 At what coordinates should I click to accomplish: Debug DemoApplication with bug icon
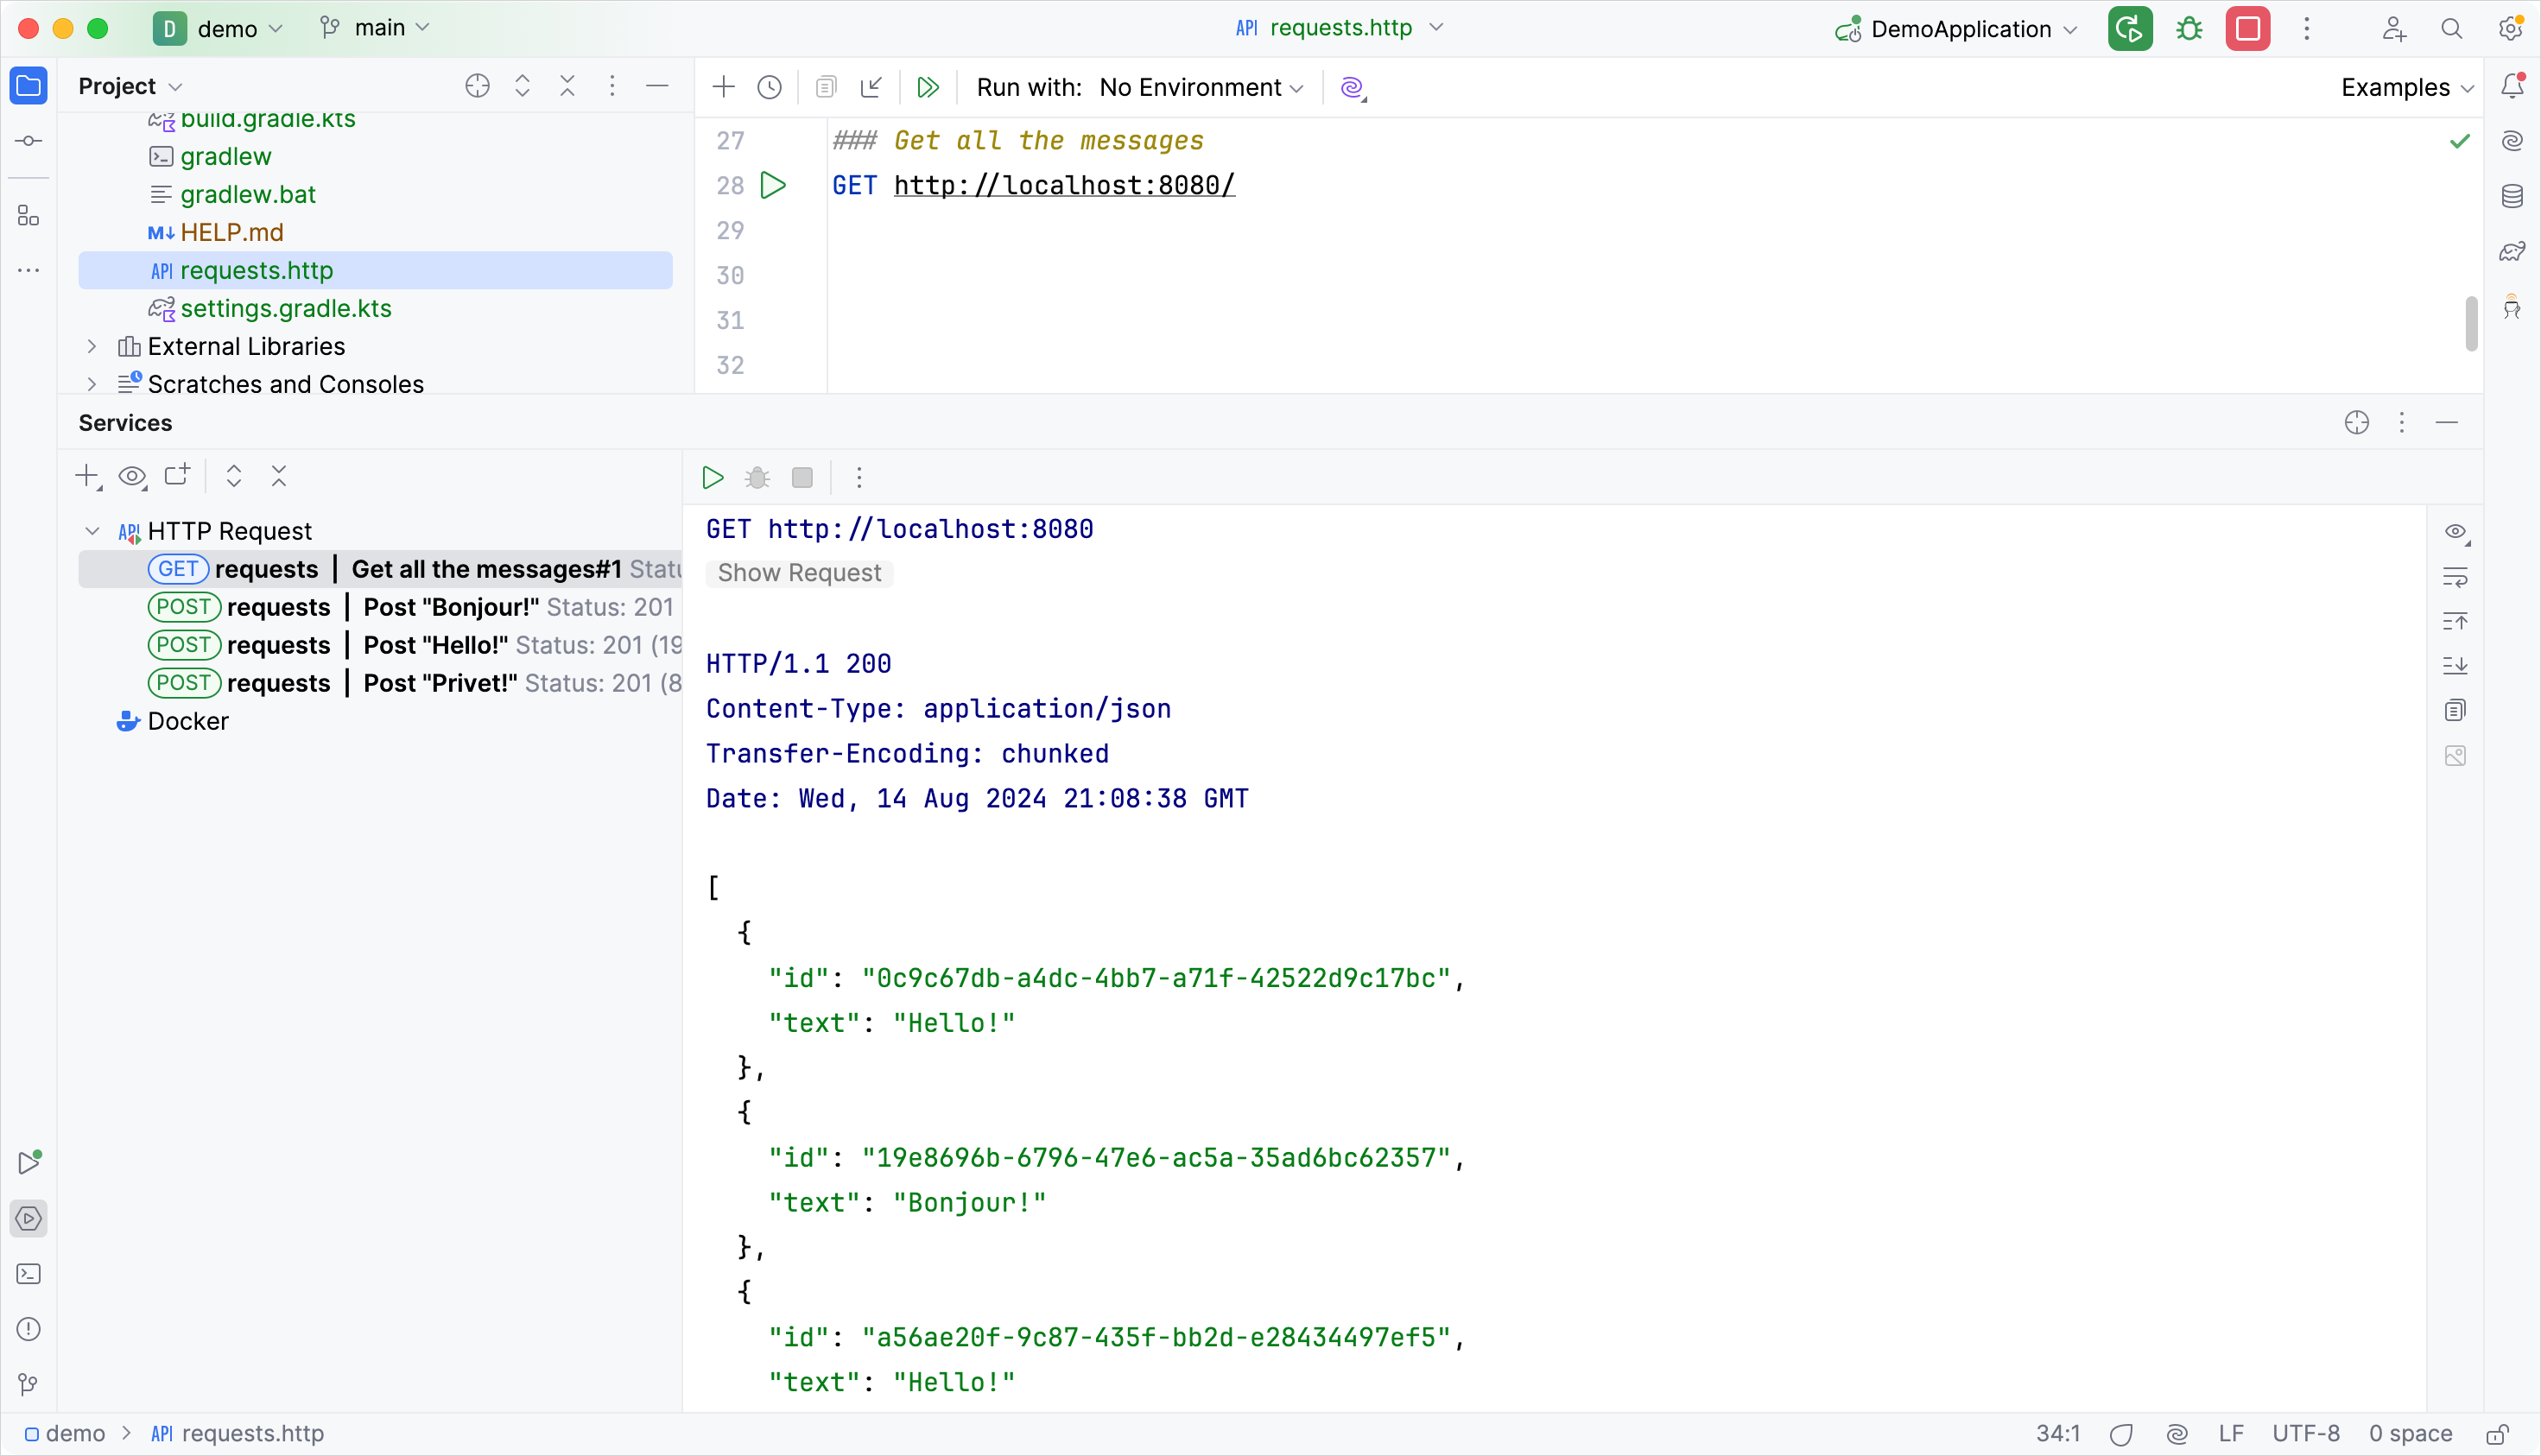2189,28
